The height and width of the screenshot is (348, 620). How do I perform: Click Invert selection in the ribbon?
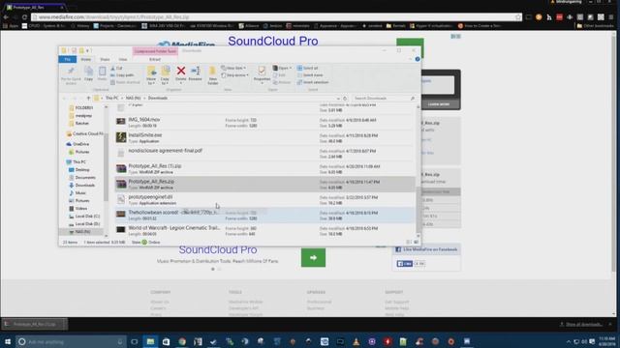coord(313,82)
